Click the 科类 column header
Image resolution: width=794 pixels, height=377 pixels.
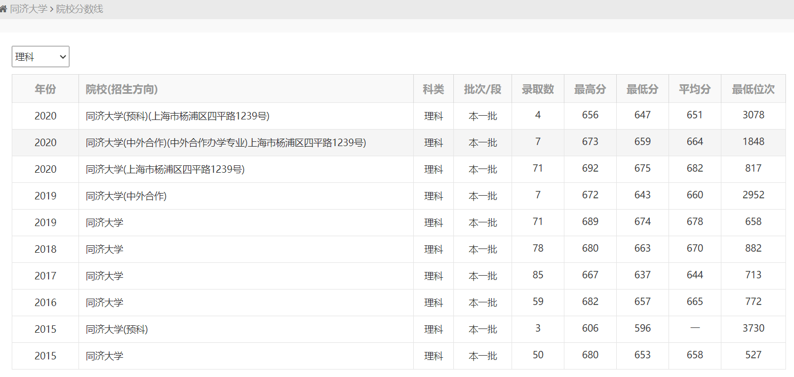434,89
